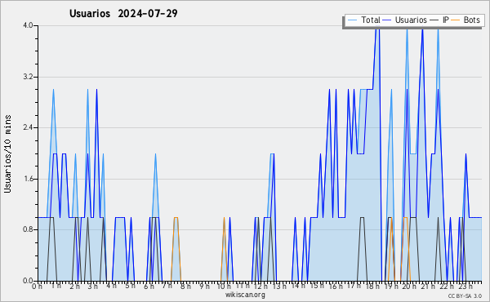The width and height of the screenshot is (490, 302).
Task: Click the 'Usuarios' legend label
Action: 411,20
